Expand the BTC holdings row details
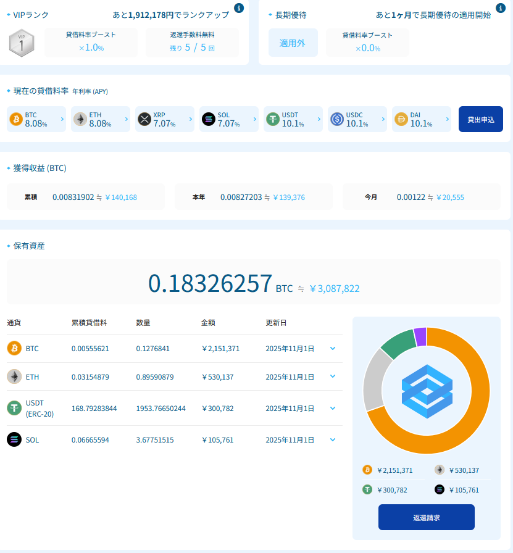513x553 pixels. [x=333, y=349]
